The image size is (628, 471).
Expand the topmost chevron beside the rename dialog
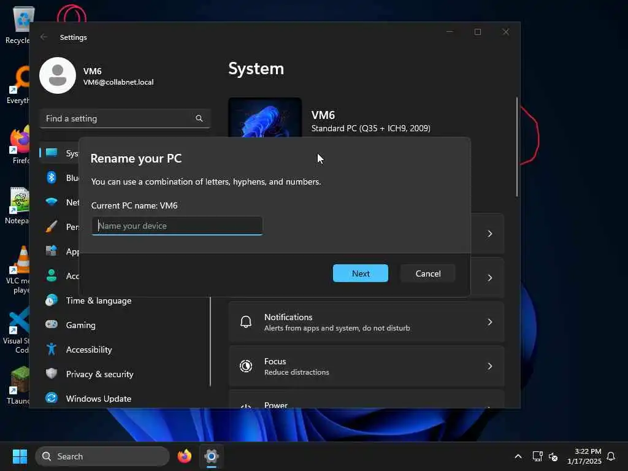pyautogui.click(x=489, y=234)
